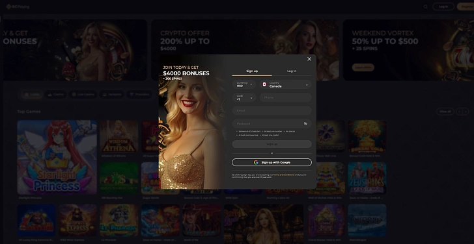Click View all for Top Games
Viewport: 474px width, 244px height.
pos(445,112)
